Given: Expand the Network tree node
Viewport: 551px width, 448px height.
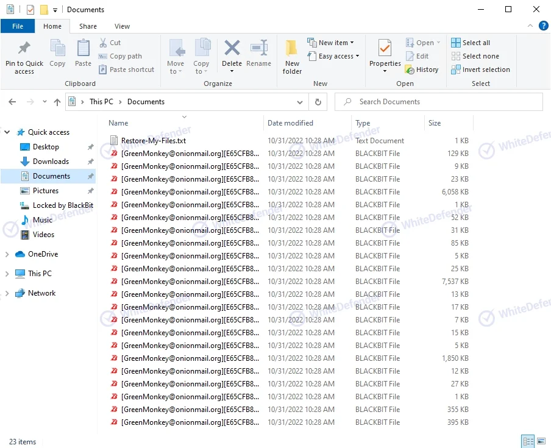Looking at the screenshot, I should coord(7,293).
